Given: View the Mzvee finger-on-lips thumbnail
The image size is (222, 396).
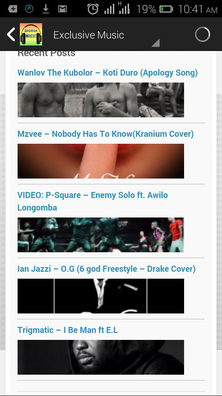Looking at the screenshot, I should (101, 161).
